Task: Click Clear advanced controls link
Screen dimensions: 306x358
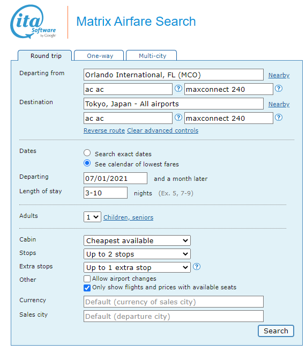Action: 162,130
